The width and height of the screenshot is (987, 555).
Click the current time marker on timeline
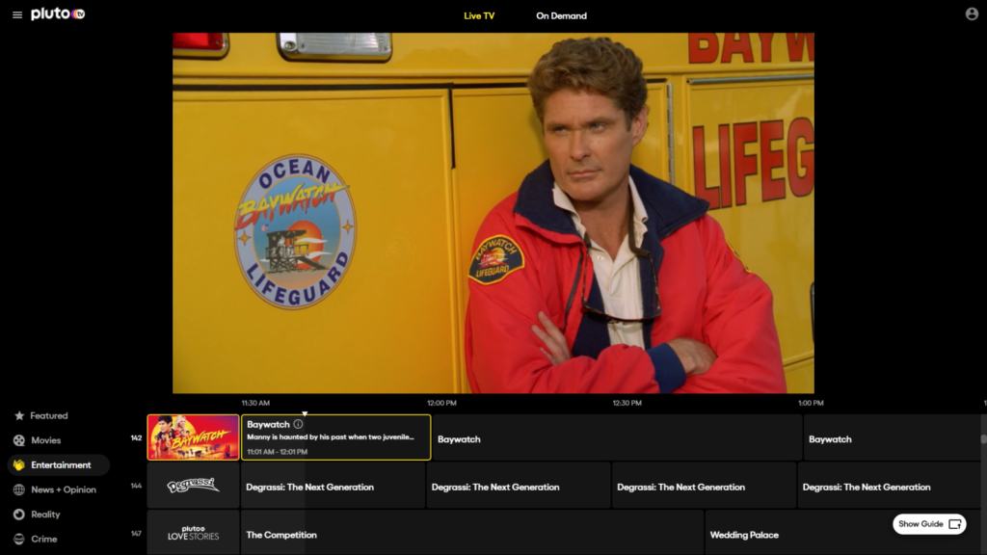(305, 413)
